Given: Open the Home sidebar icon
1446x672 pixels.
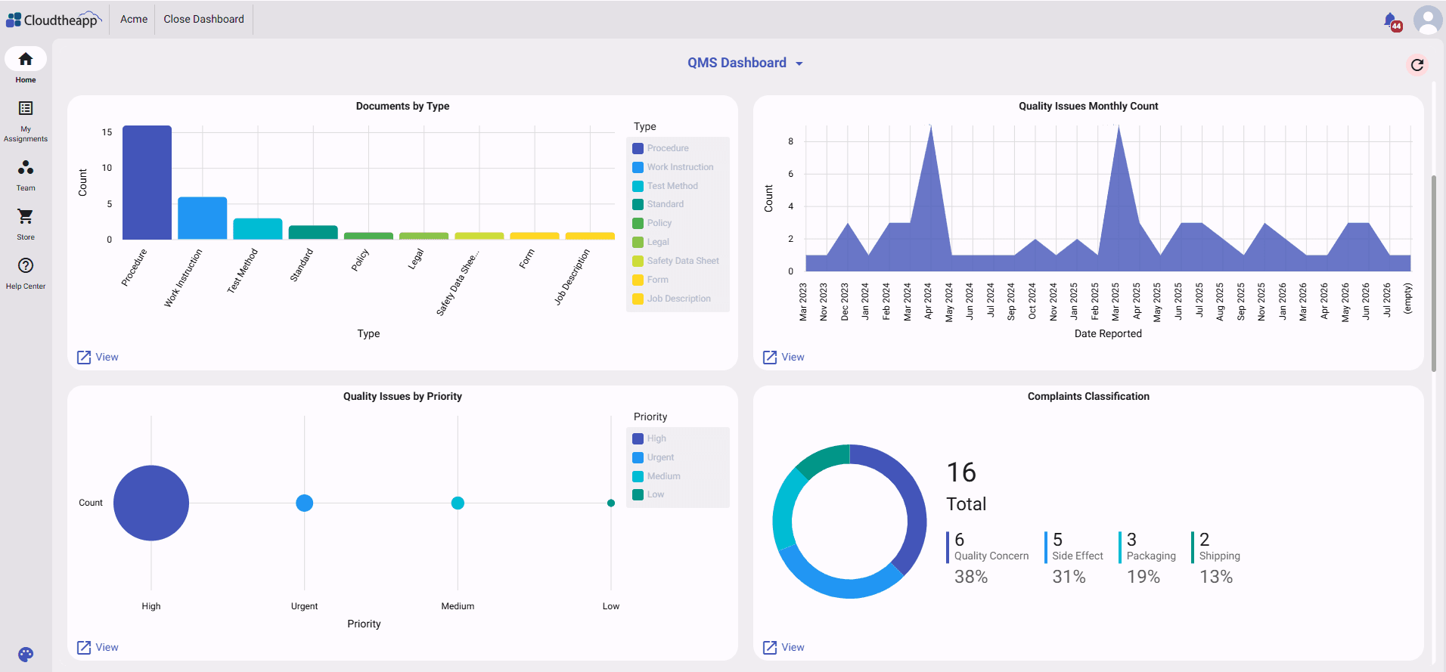Looking at the screenshot, I should [26, 59].
